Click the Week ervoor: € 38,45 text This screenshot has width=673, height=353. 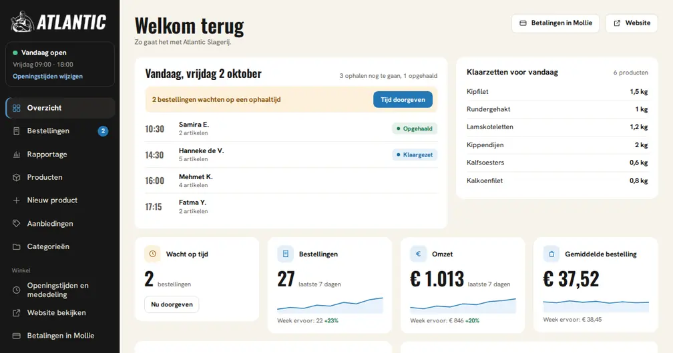pyautogui.click(x=572, y=320)
